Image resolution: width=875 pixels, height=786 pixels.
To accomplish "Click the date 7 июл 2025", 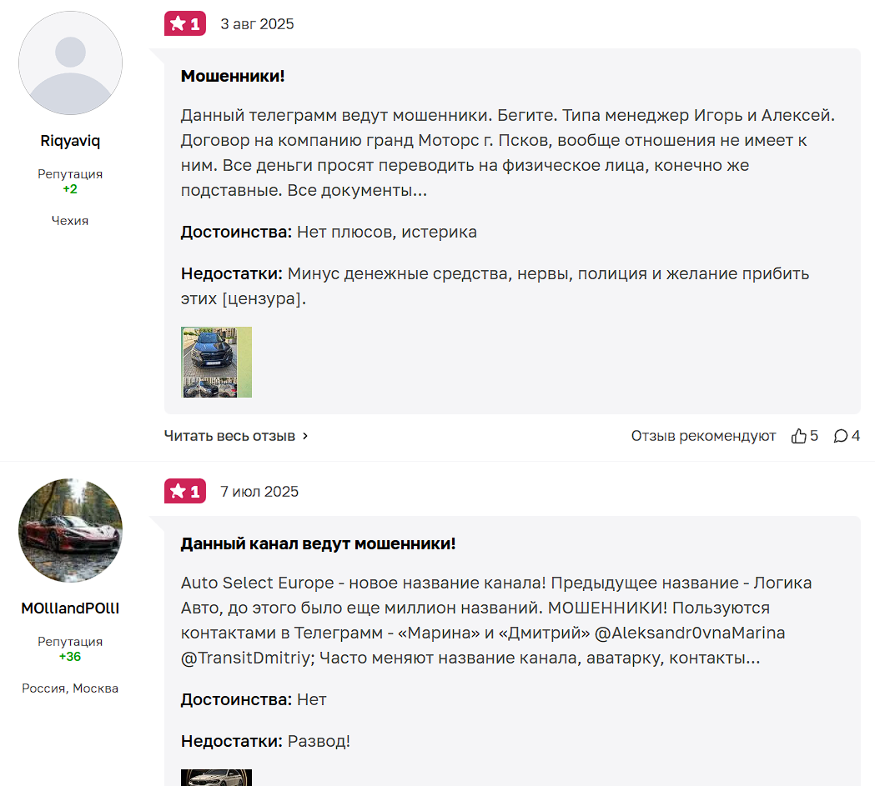I will [259, 492].
